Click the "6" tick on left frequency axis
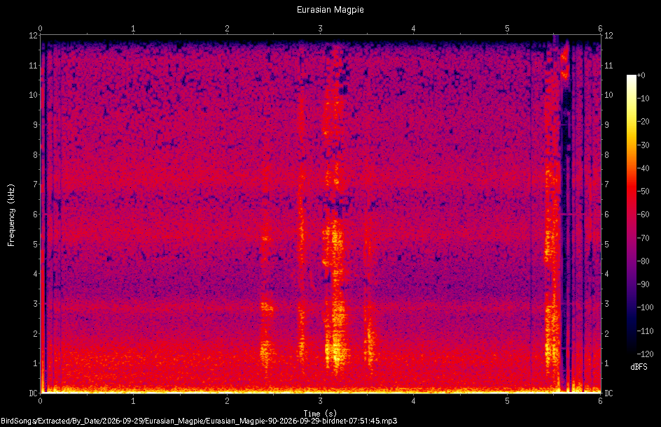Image resolution: width=661 pixels, height=427 pixels. 36,214
